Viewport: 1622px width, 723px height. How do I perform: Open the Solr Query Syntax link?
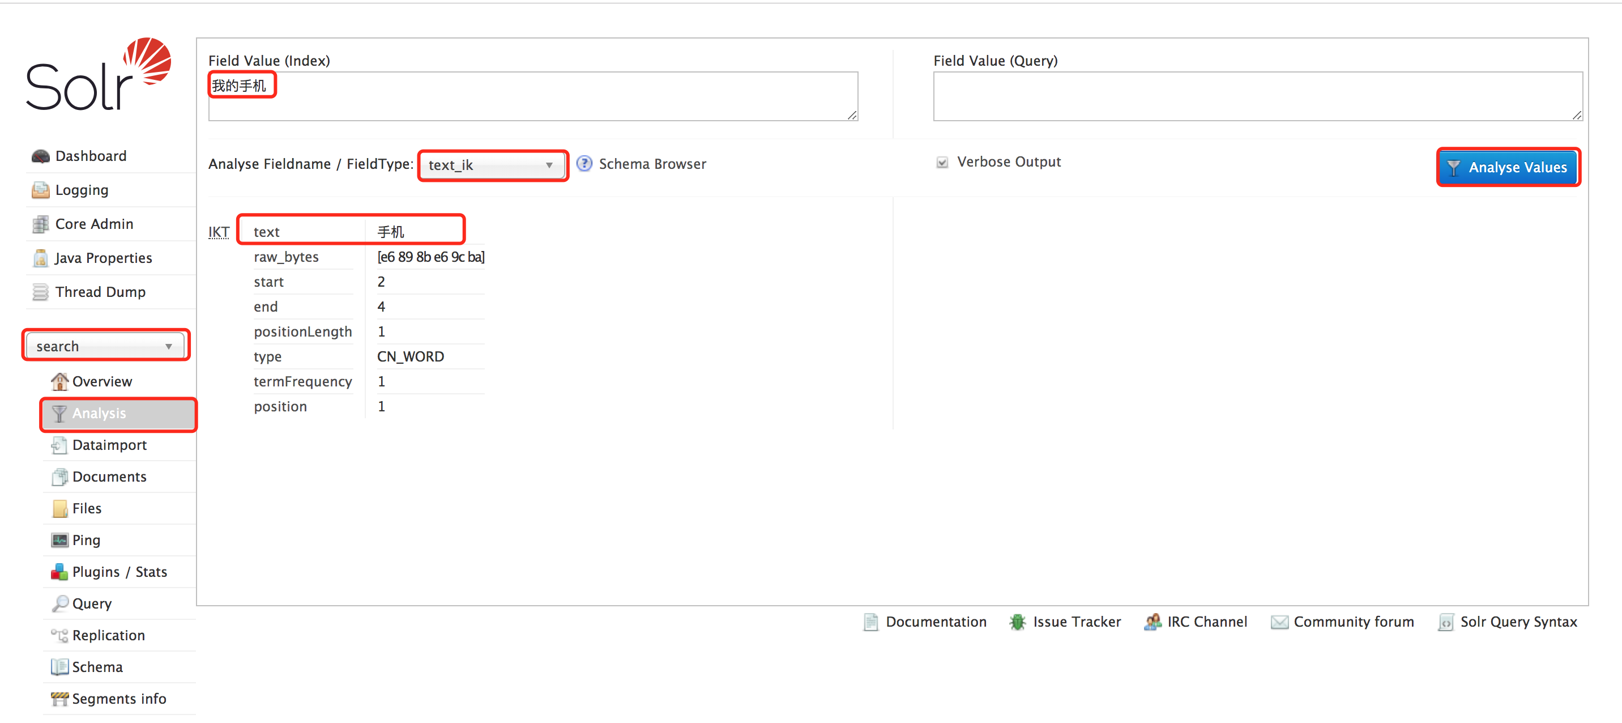click(x=1518, y=622)
